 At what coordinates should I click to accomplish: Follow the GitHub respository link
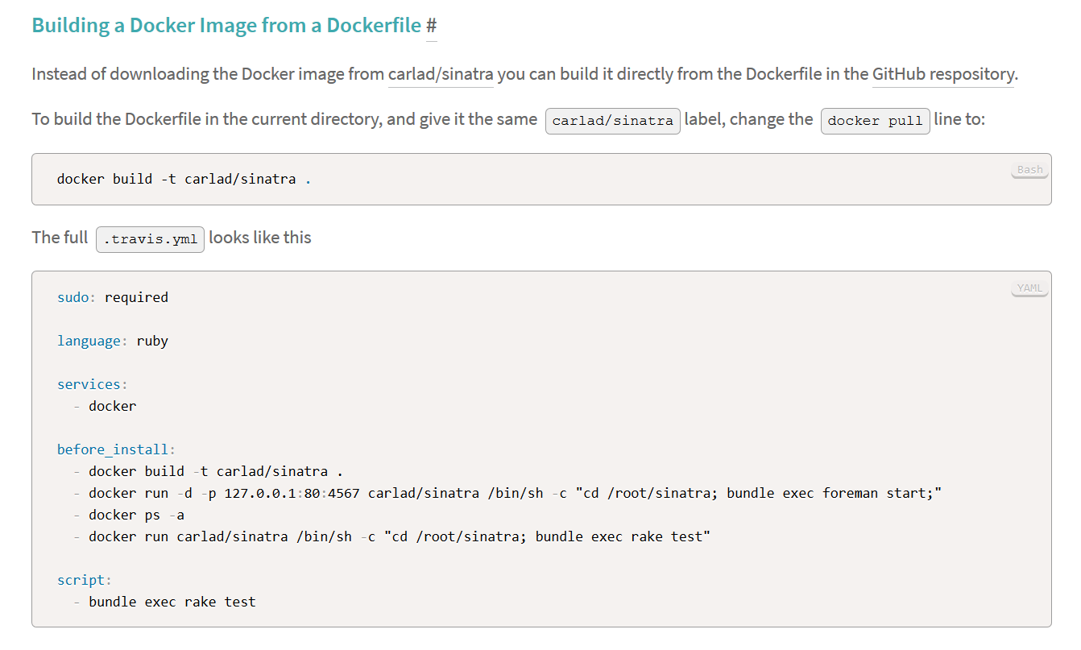tap(943, 74)
